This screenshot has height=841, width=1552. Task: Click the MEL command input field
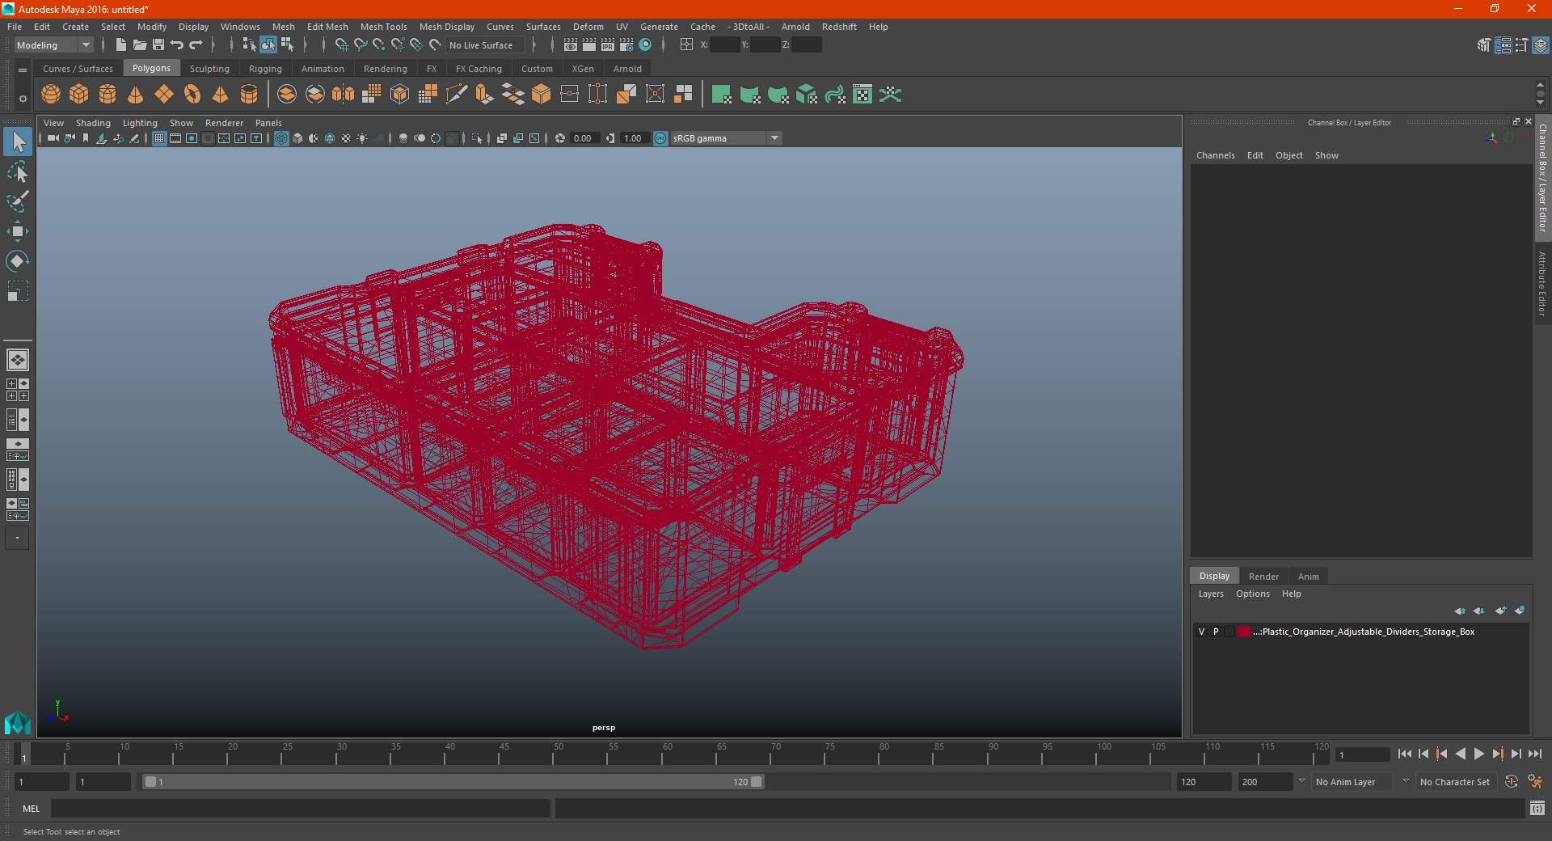(x=300, y=808)
